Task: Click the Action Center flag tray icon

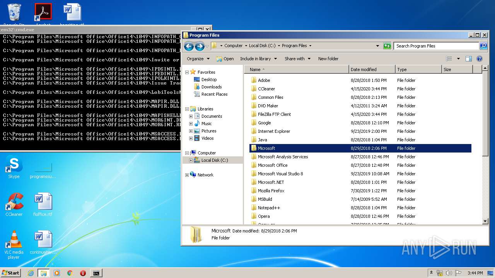Action: pos(458,273)
